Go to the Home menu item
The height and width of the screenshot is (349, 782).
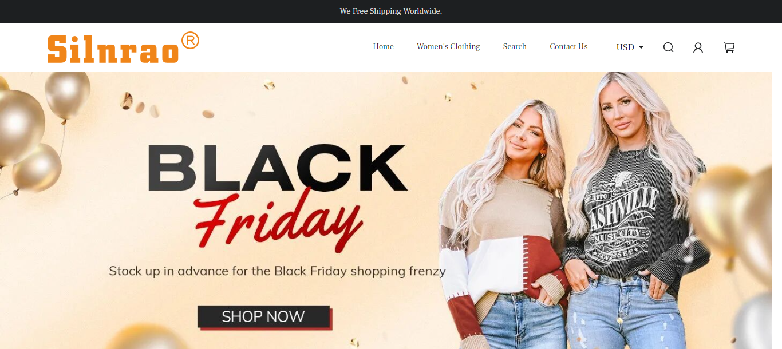point(383,47)
